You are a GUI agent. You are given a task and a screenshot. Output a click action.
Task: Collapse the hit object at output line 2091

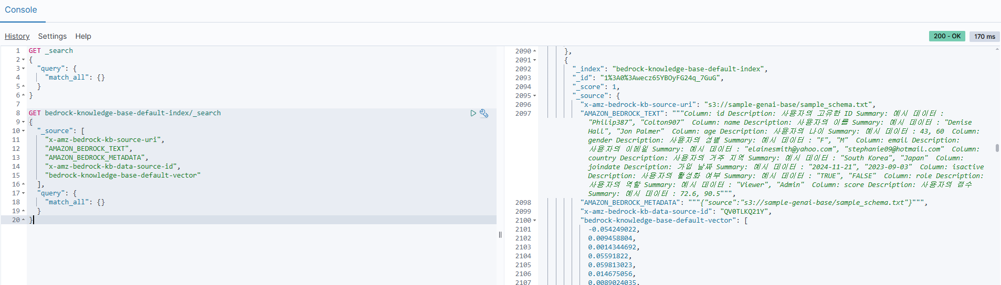534,60
